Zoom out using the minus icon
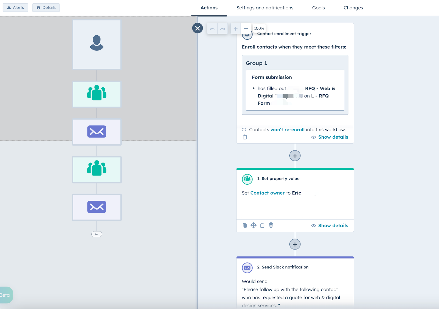Image resolution: width=439 pixels, height=309 pixels. (x=246, y=28)
